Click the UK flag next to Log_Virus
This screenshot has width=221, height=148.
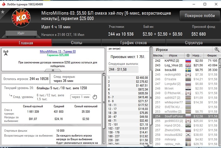click(188, 65)
